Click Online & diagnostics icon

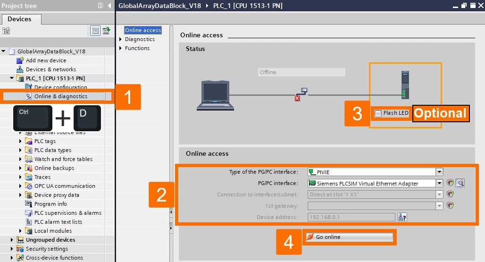coord(28,96)
